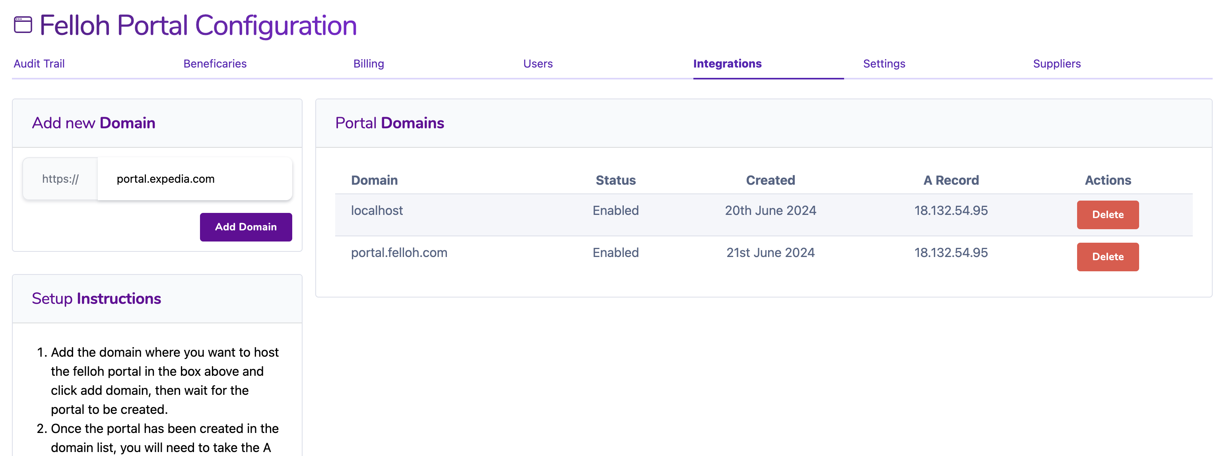Select the portal.felloh.com domain cell

(x=399, y=253)
